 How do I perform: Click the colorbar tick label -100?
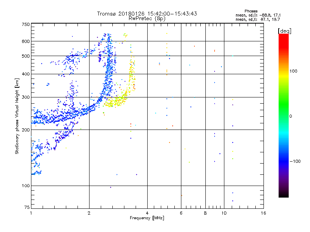[295, 161]
